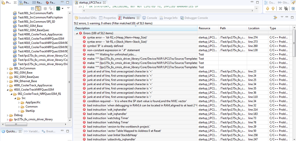Image resolution: width=296 pixels, height=141 pixels.
Task: Open the project explorer View Menu triangle
Action: click(x=68, y=8)
